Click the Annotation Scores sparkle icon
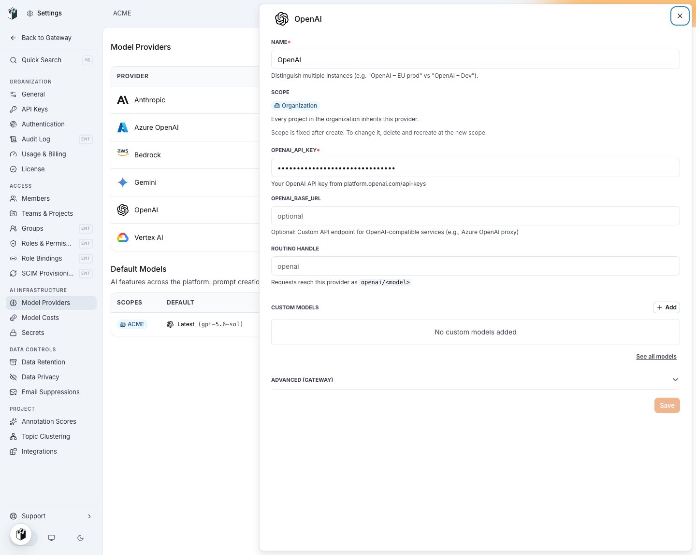 (14, 421)
